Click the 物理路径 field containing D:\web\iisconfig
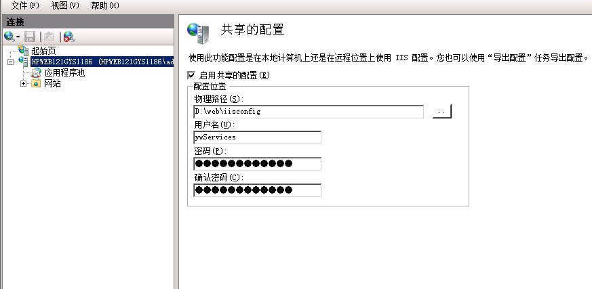Viewport: 592px width, 289px height. click(309, 112)
